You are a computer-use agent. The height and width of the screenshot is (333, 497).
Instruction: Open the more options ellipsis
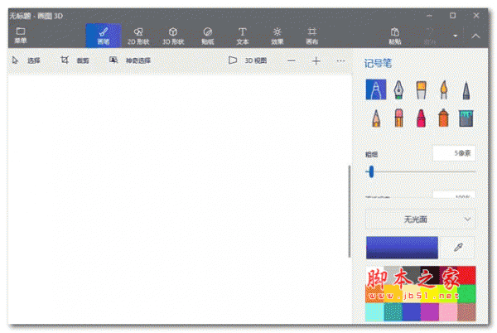click(x=340, y=60)
